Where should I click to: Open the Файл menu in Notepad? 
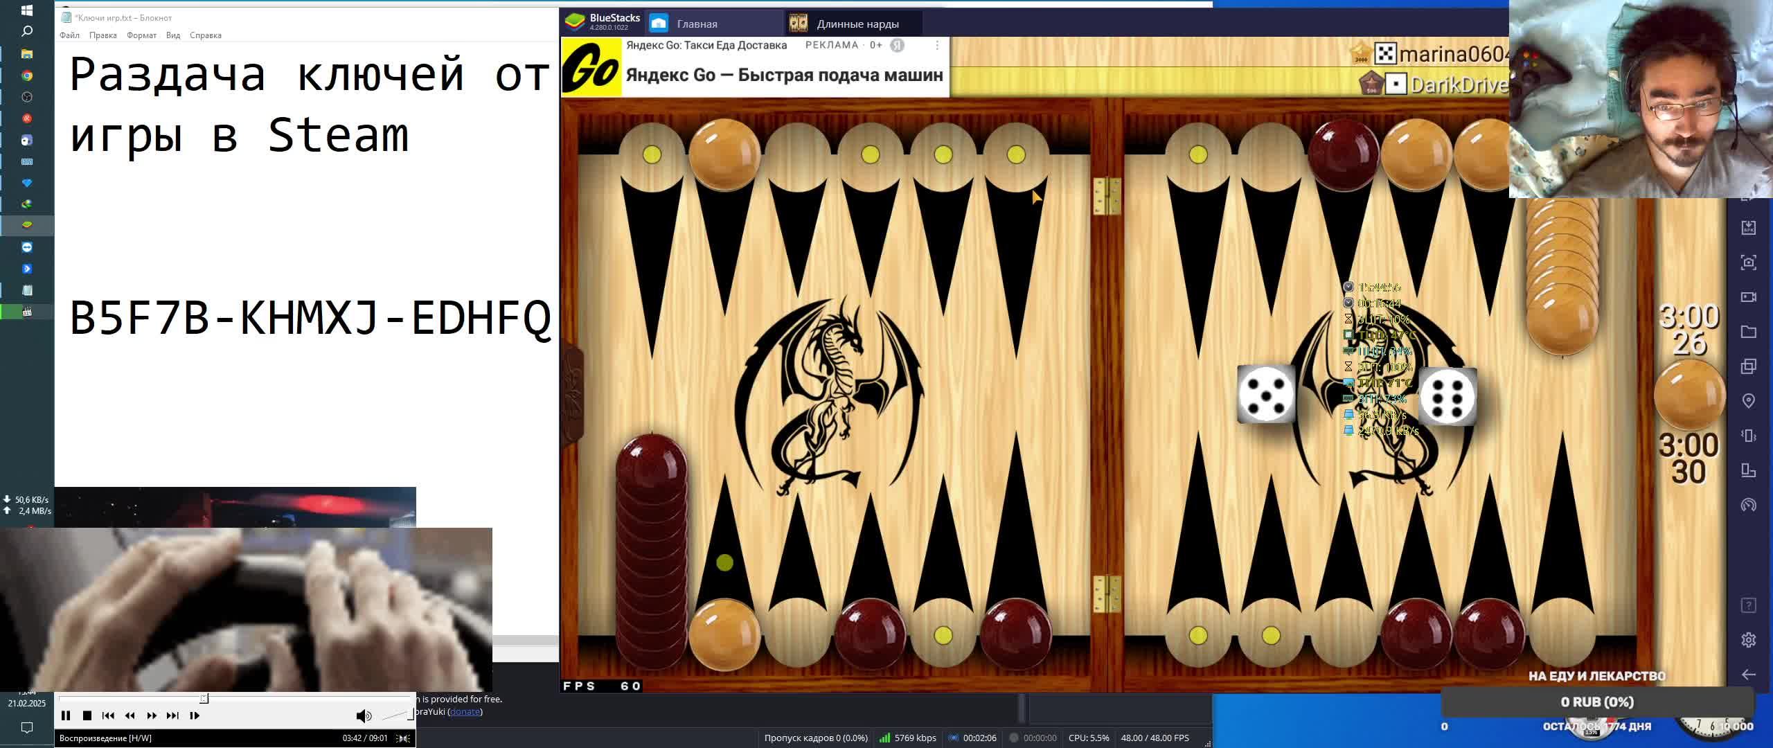(69, 35)
